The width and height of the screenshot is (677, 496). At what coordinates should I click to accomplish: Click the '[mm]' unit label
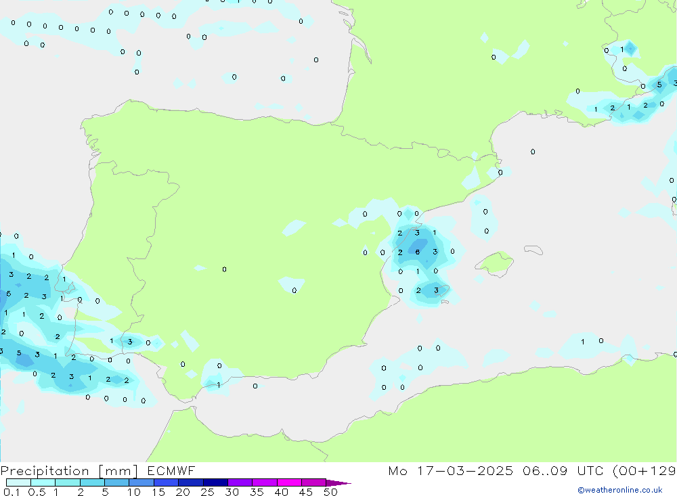coord(118,471)
